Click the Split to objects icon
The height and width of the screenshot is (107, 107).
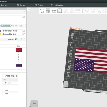tap(72, 11)
